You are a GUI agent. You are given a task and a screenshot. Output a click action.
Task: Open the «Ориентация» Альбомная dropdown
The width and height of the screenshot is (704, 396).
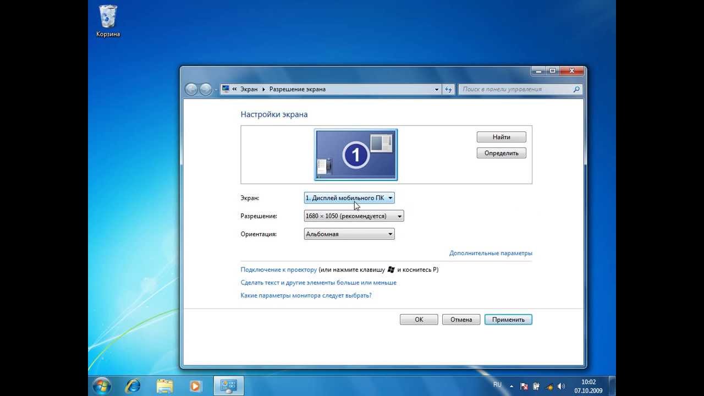click(x=349, y=234)
